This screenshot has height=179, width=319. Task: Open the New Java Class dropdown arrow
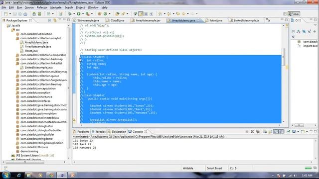pyautogui.click(x=110, y=14)
